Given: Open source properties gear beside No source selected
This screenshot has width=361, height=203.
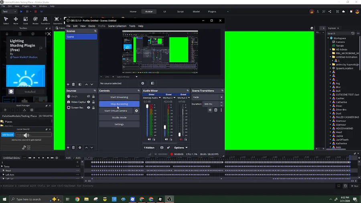Looking at the screenshot, I should (x=142, y=83).
